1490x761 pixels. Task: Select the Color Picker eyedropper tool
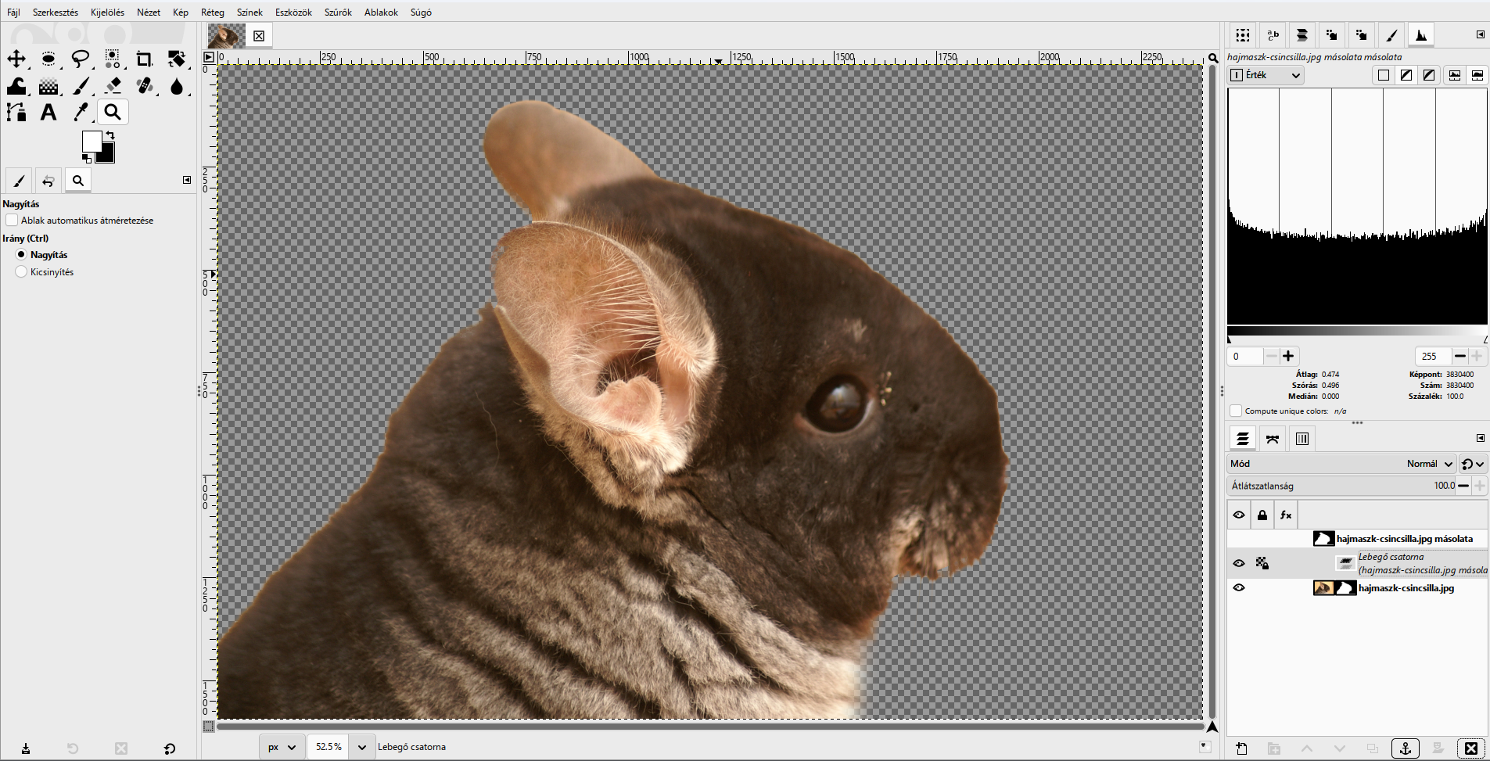click(81, 113)
